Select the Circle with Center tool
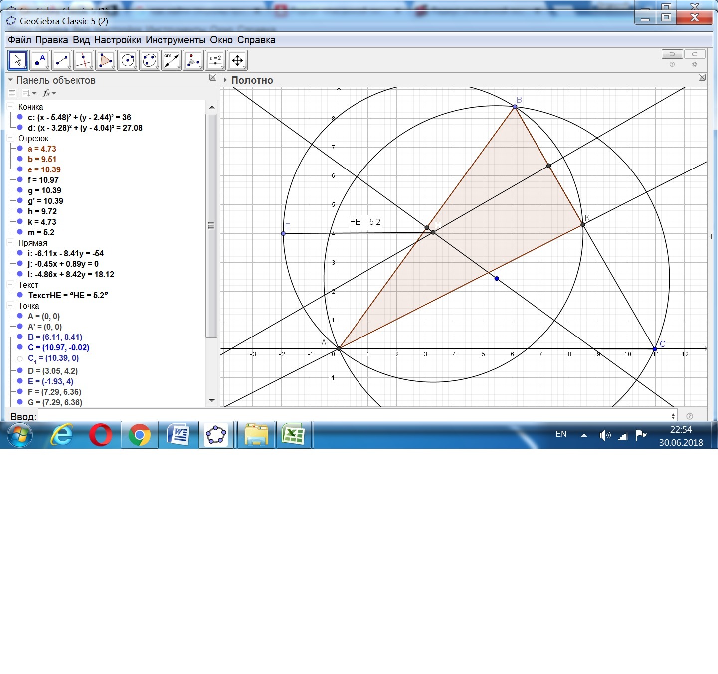Viewport: 718px width, 674px height. [128, 60]
